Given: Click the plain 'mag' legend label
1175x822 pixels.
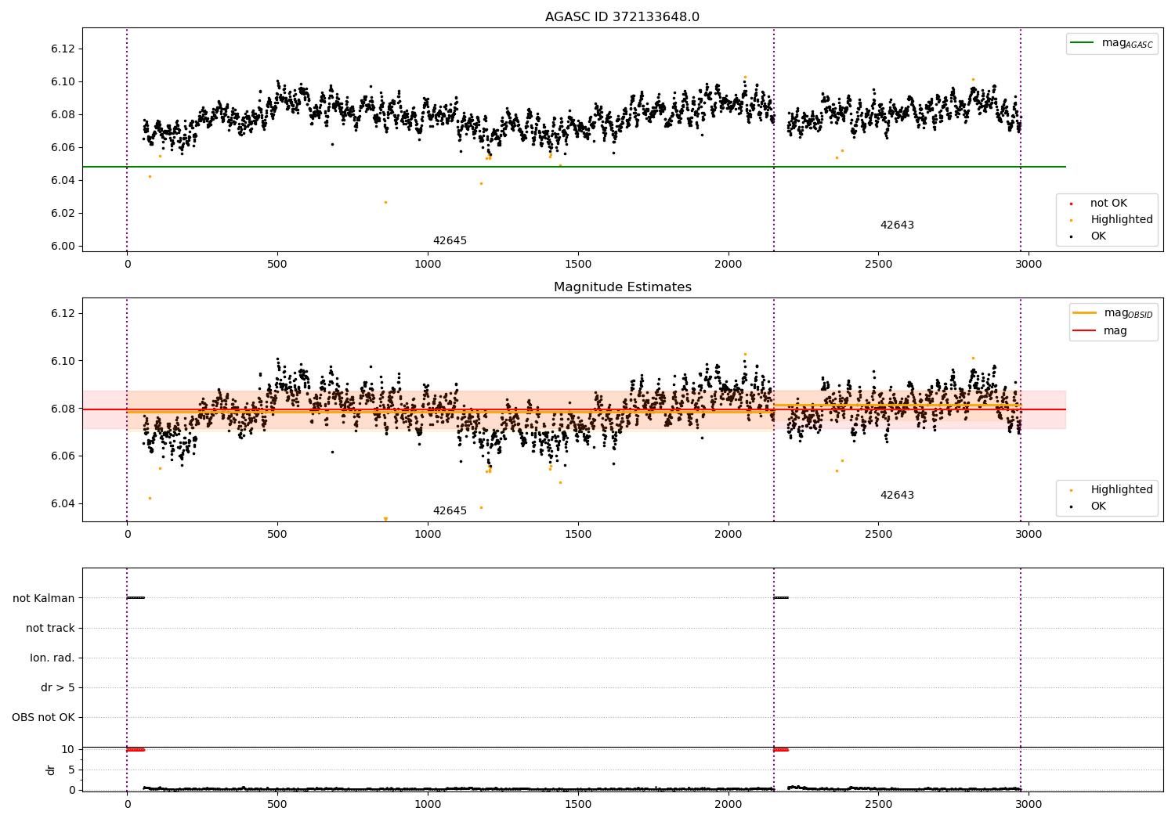Looking at the screenshot, I should coord(1115,331).
